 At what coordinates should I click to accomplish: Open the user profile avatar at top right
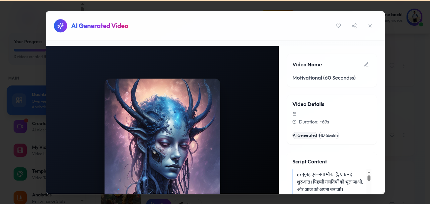click(414, 17)
